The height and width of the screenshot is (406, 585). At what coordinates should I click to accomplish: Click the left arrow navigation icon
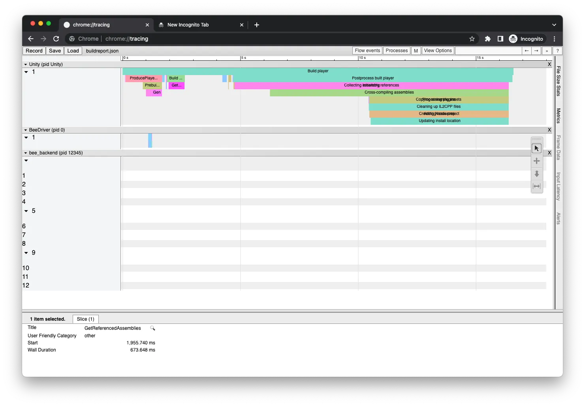point(527,51)
